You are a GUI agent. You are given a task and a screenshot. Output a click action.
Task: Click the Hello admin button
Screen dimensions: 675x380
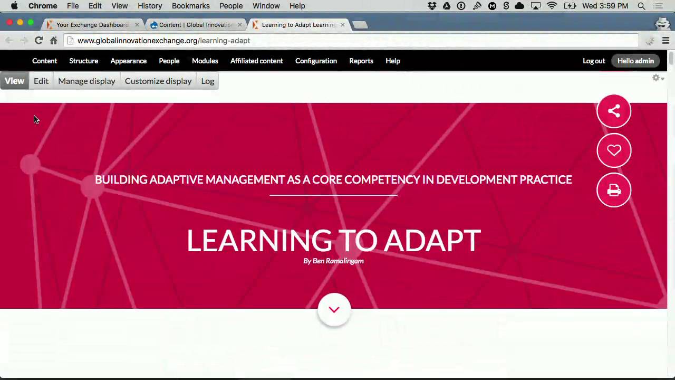tap(635, 61)
